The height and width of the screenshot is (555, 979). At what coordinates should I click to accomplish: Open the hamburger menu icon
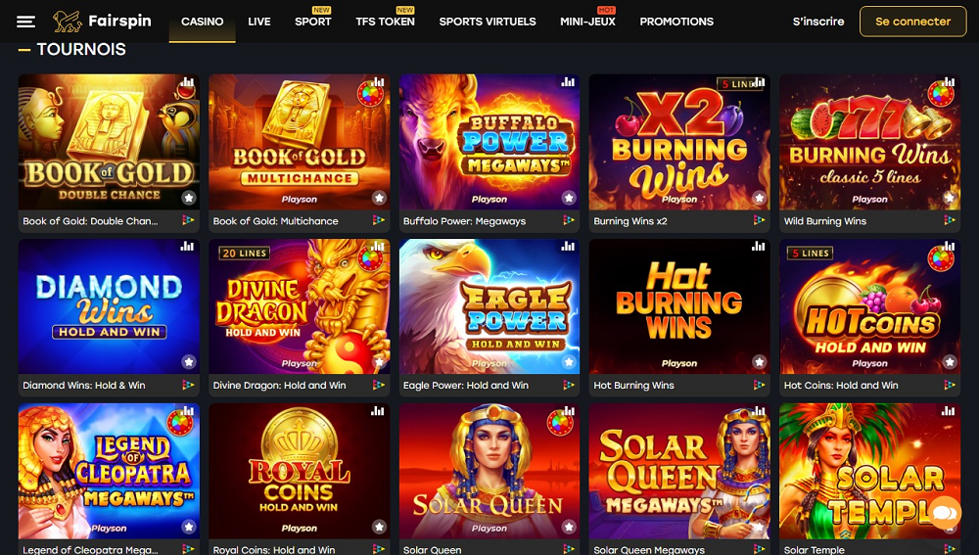pos(25,22)
